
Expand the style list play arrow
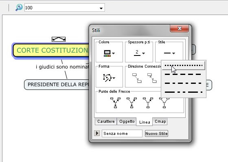pos(97,133)
